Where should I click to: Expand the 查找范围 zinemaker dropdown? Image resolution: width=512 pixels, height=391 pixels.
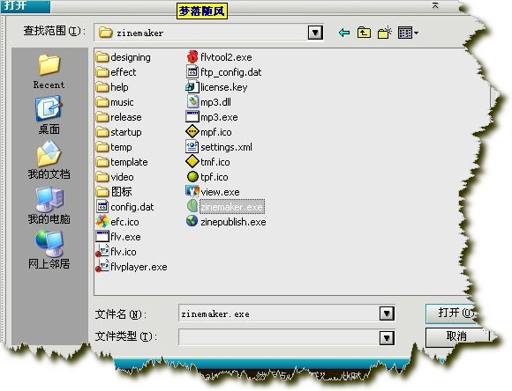pos(315,33)
